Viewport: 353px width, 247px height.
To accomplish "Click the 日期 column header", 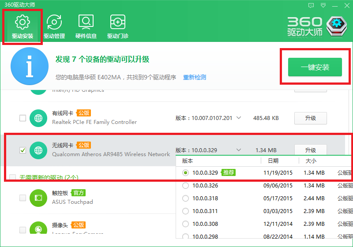I will 273,161.
